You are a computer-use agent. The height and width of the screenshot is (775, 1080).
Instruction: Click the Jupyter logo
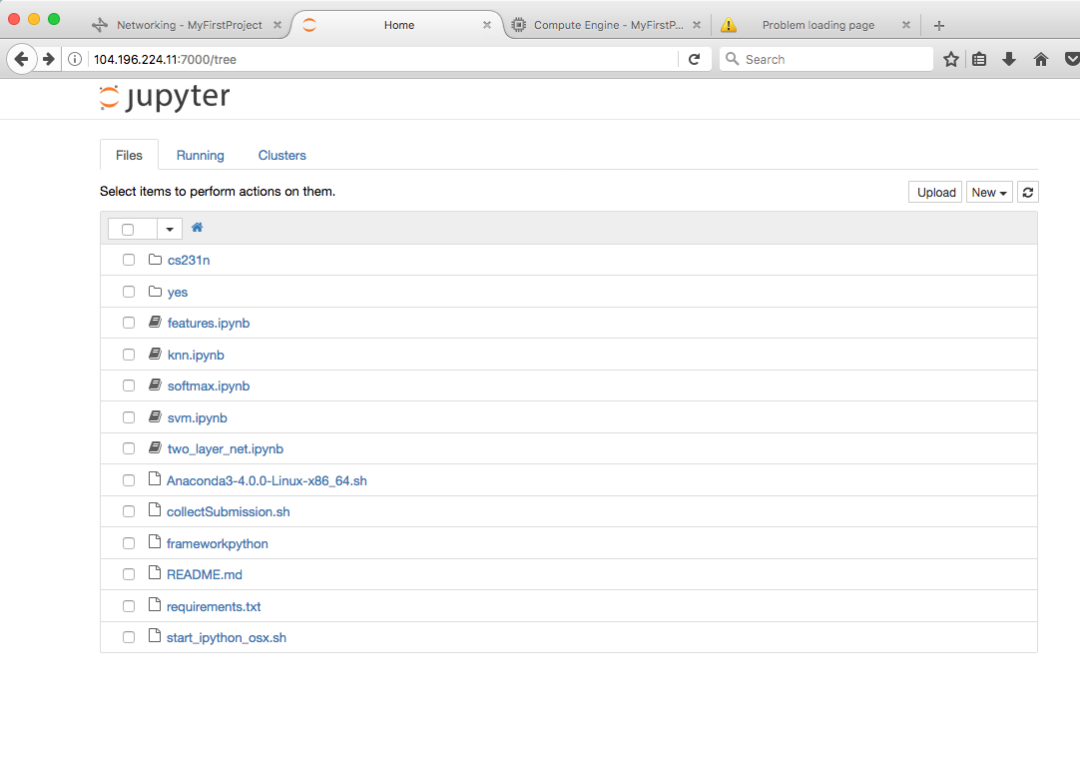[165, 97]
